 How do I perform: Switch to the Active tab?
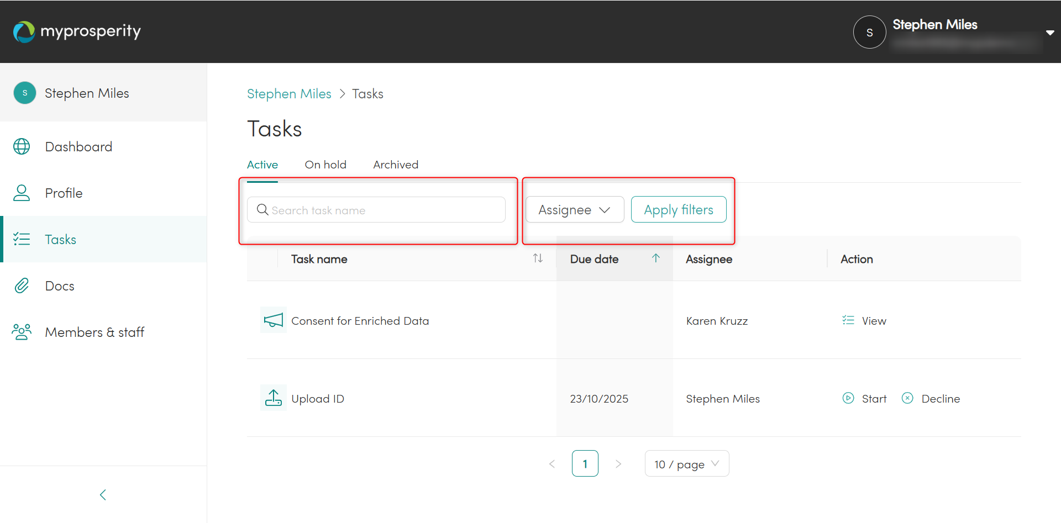click(262, 165)
